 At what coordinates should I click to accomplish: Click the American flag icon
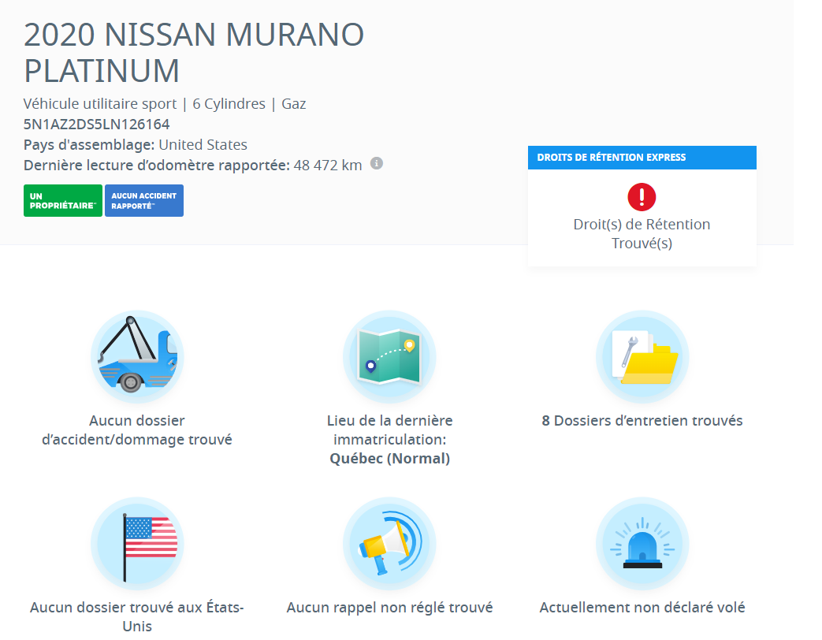coord(137,544)
